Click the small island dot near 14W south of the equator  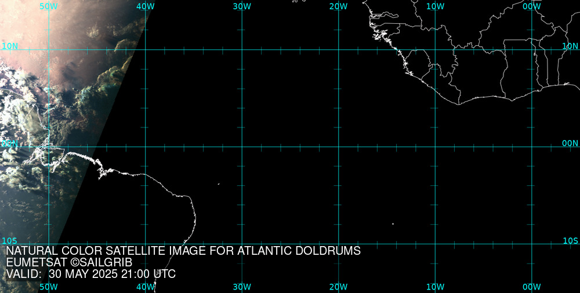pos(393,224)
